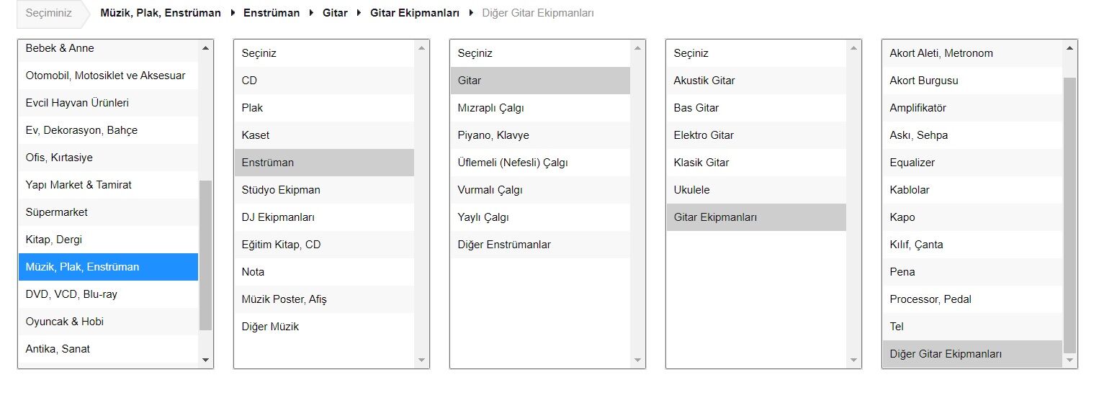Select Müzik, Plak, Enstrüman breadcrumb
Screen dimensions: 1117x395
coord(161,13)
